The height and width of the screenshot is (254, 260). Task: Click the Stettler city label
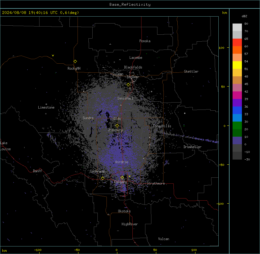pyautogui.click(x=191, y=71)
